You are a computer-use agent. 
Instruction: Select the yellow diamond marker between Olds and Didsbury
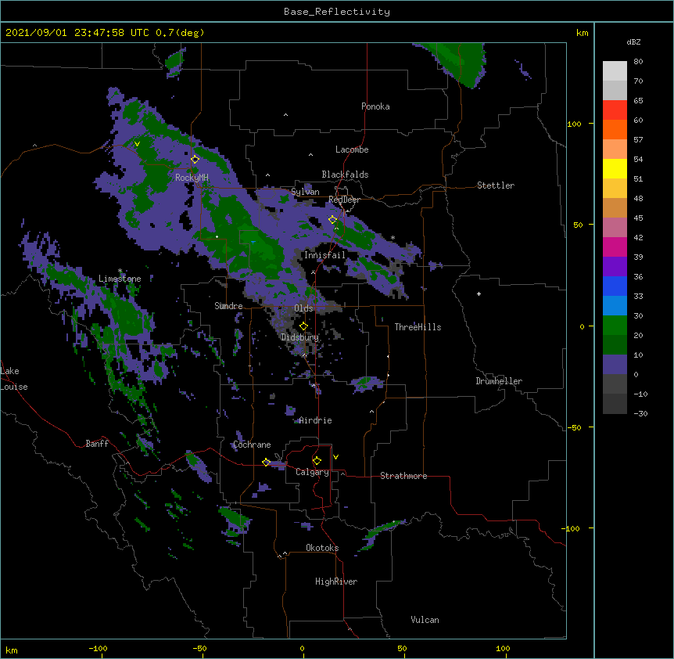tap(303, 326)
